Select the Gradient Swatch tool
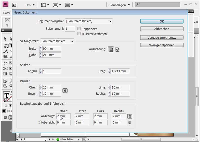Viewport: 200px width, 142px height. click(5, 74)
